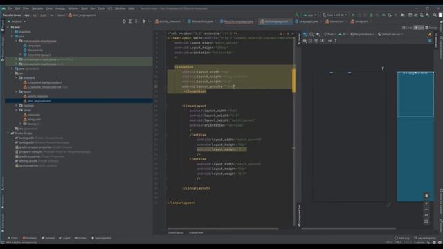Open the Profiler tool window

coord(80,238)
